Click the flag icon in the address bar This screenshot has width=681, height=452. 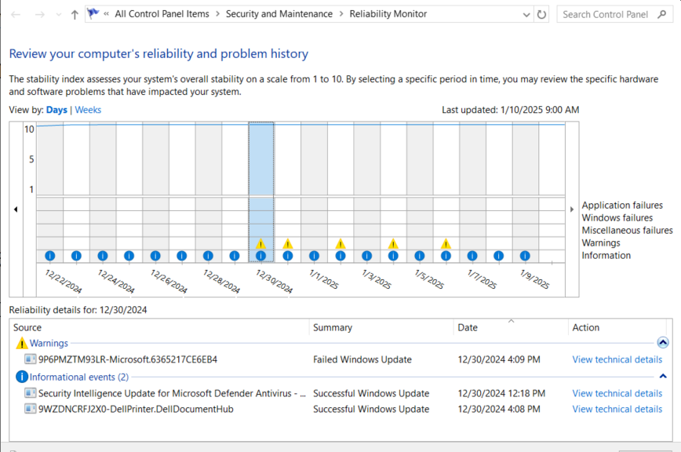(x=93, y=14)
